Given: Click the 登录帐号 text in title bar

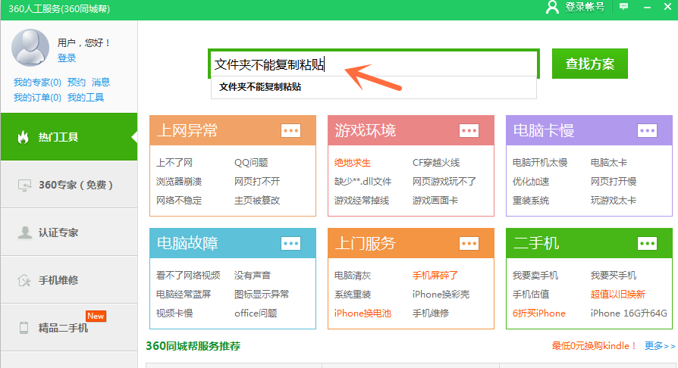Looking at the screenshot, I should coord(585,7).
